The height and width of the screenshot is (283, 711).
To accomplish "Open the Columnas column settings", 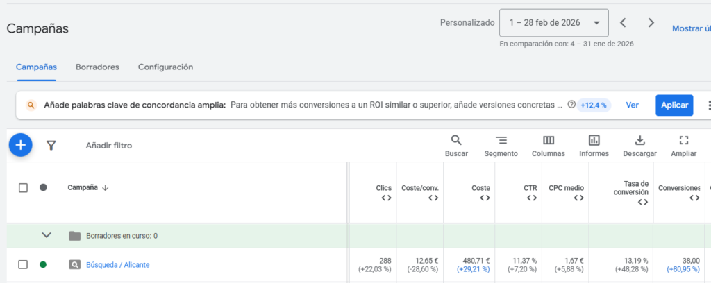I will [548, 146].
